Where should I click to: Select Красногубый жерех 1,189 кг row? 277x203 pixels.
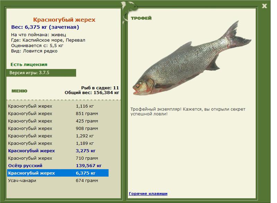[58, 143]
